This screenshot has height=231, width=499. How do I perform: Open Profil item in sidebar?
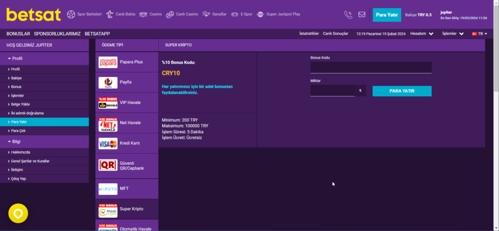point(44,69)
